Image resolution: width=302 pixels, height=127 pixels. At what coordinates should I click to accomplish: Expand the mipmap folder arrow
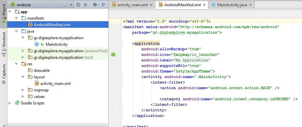click(23, 90)
